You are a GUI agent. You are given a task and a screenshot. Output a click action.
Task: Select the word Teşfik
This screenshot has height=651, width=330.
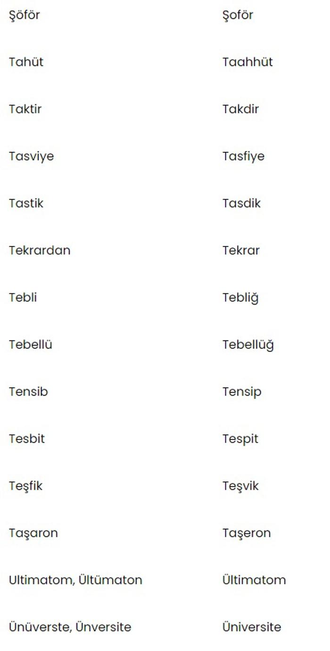pyautogui.click(x=25, y=486)
